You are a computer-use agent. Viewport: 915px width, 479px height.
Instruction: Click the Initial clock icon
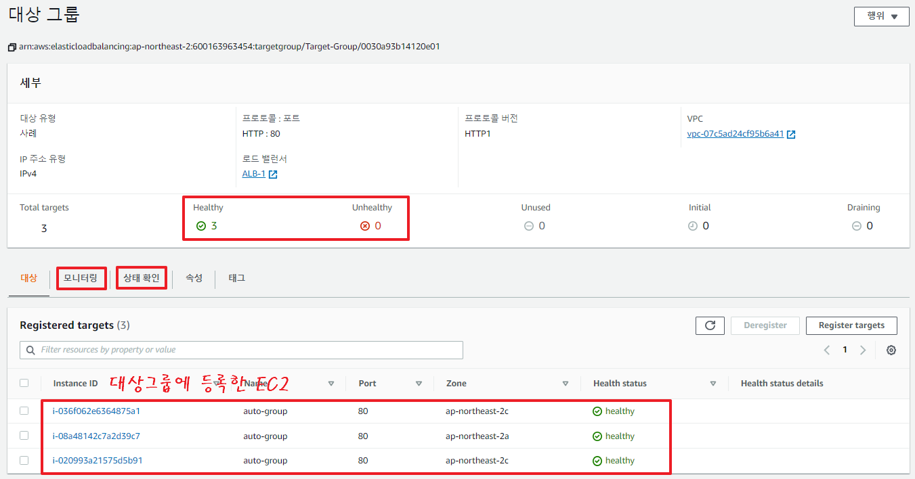click(693, 226)
